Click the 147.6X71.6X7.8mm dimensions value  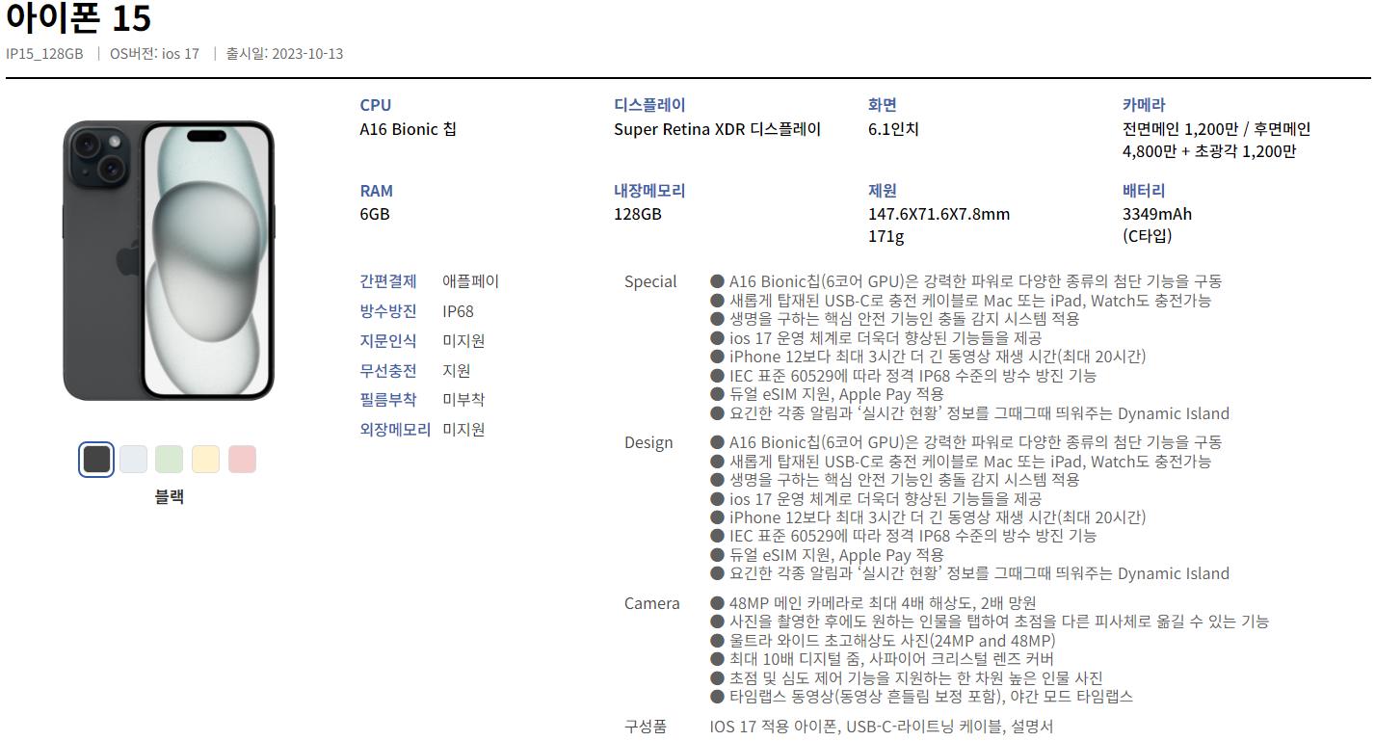939,214
